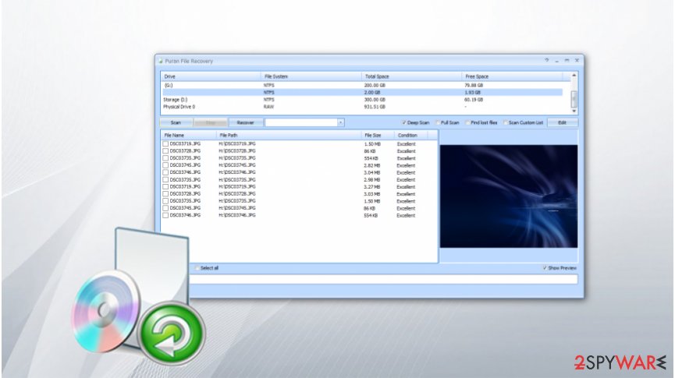Tick checkbox for DSC03735.JPG sized 554 KB
The image size is (675, 378).
(165, 158)
